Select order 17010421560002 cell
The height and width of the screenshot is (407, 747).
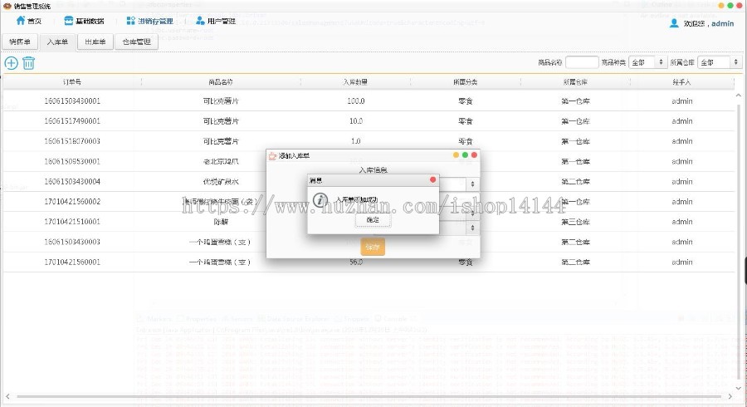tap(72, 202)
